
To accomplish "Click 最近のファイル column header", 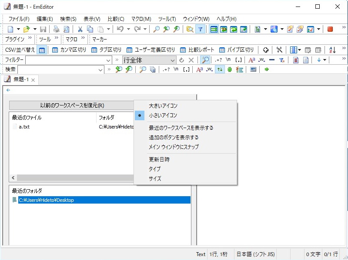I will [x=53, y=117].
